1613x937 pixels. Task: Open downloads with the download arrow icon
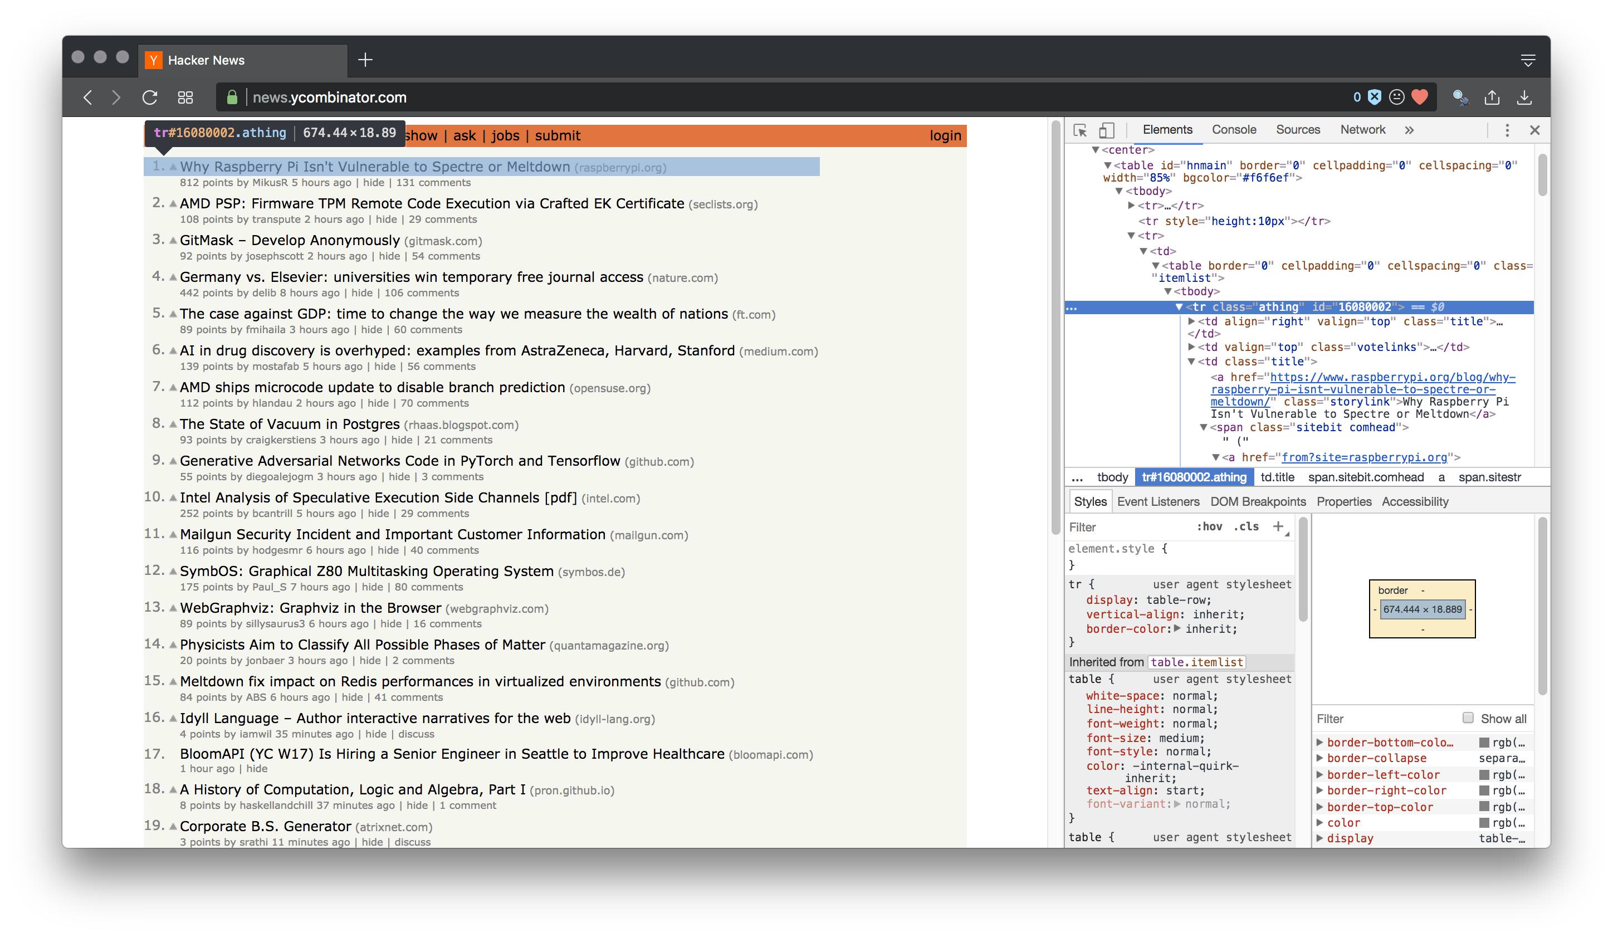pos(1524,97)
